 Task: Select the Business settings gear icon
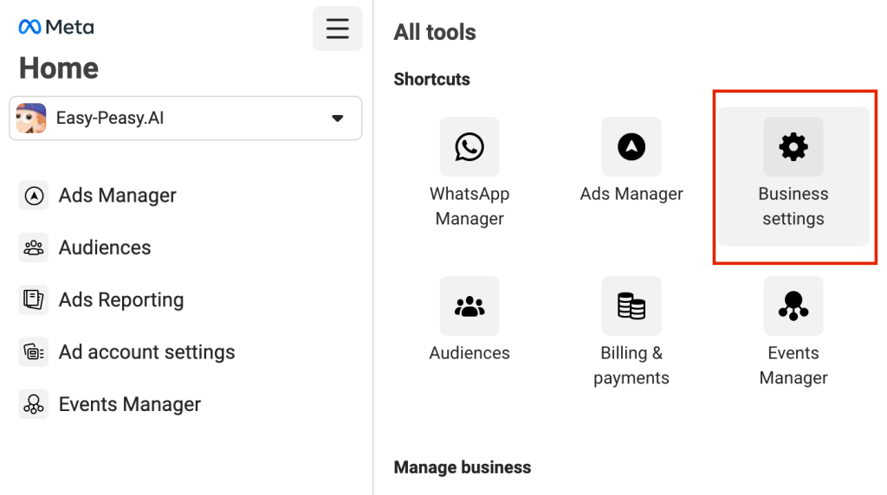click(x=793, y=147)
